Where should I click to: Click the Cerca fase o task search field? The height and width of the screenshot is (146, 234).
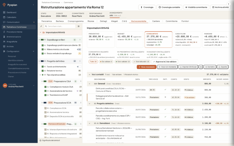tap(60, 26)
